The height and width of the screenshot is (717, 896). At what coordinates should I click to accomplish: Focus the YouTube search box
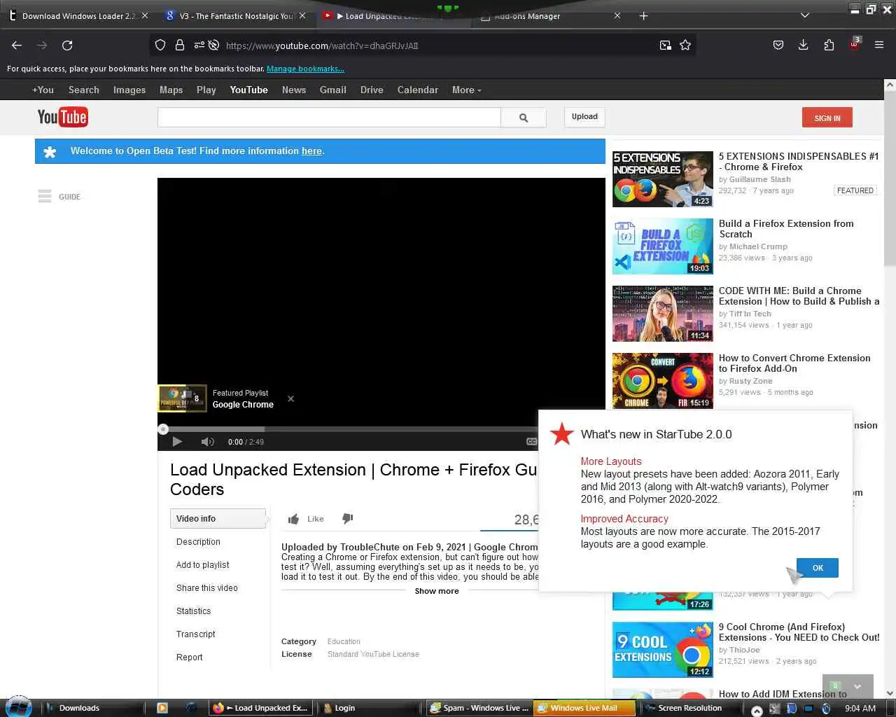(x=329, y=118)
